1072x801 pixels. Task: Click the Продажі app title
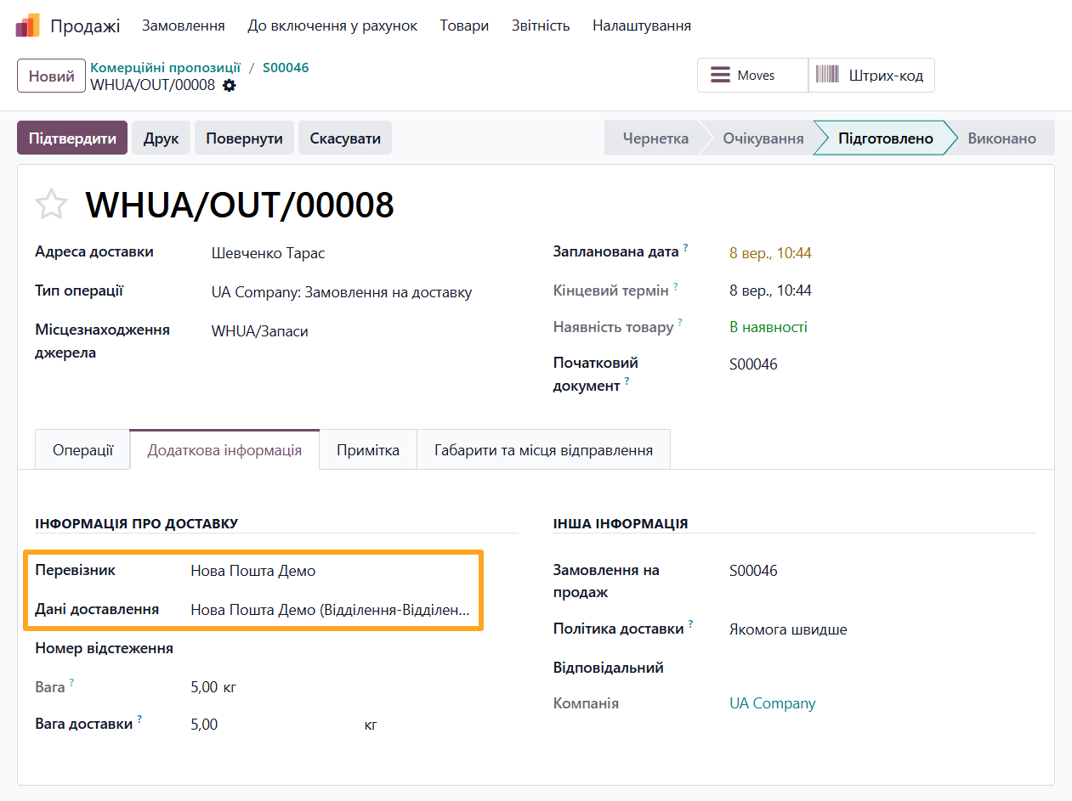point(85,25)
